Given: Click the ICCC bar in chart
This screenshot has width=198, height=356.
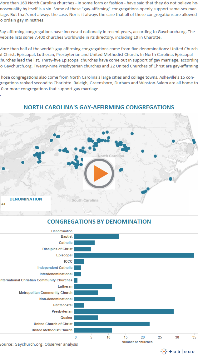Looking at the screenshot, I should pyautogui.click(x=79, y=261).
